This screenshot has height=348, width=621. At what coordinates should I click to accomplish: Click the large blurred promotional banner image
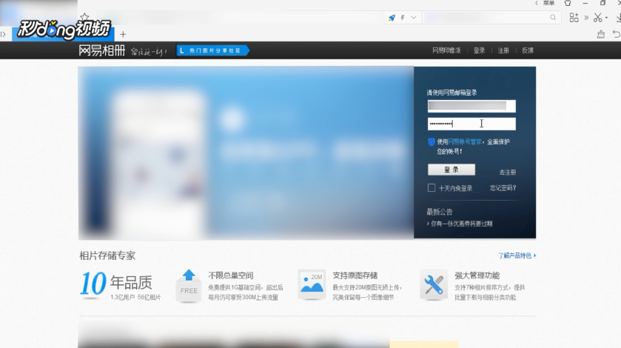(x=246, y=153)
